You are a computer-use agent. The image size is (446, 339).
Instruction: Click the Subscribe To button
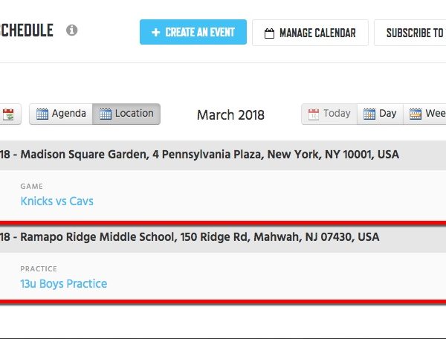click(410, 33)
